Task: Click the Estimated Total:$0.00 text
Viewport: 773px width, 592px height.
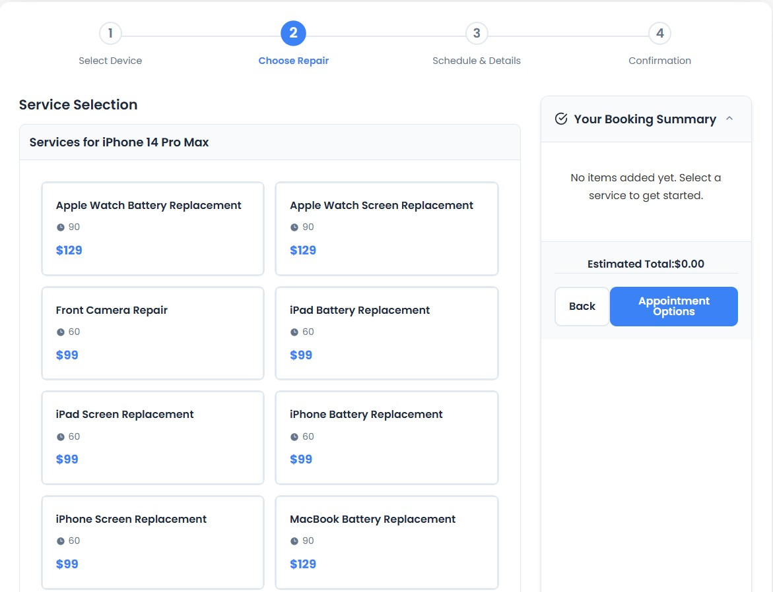Action: [646, 264]
